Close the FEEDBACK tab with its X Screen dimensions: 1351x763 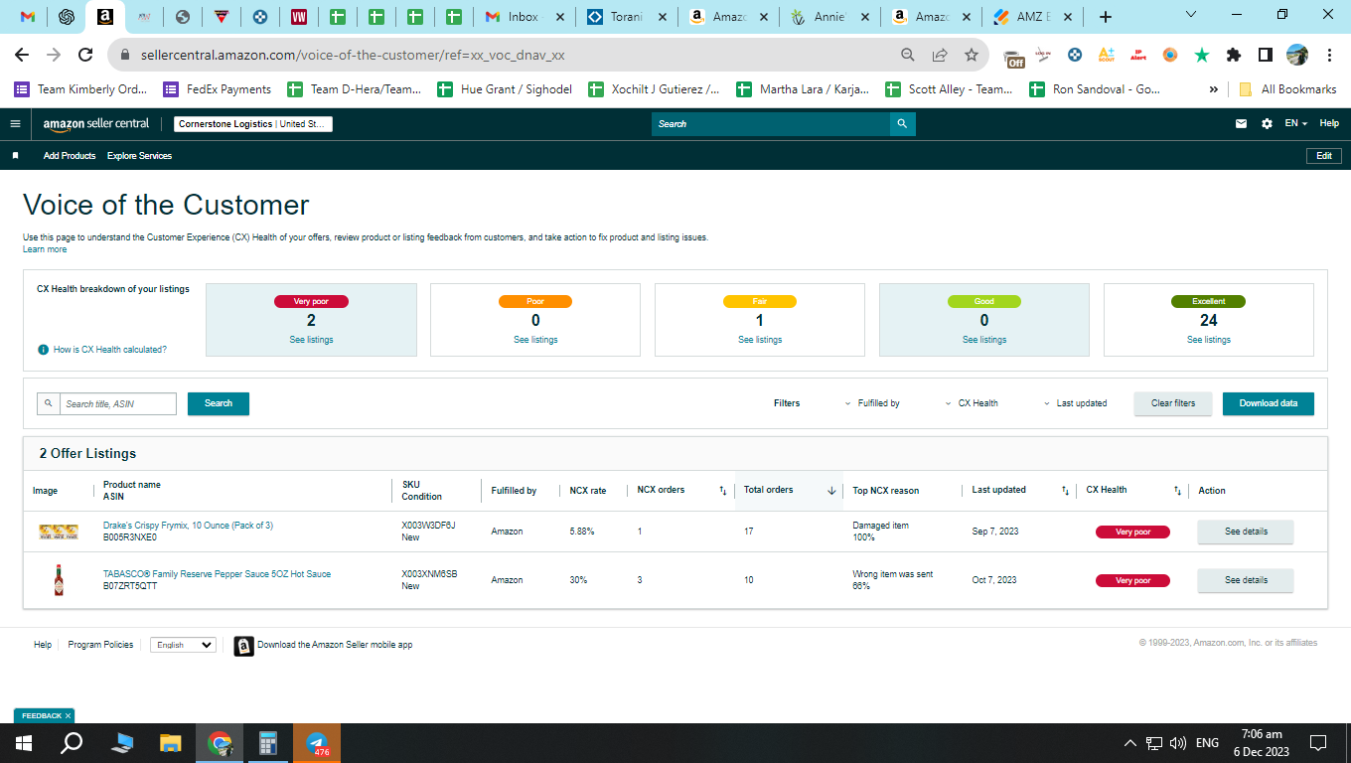click(68, 716)
